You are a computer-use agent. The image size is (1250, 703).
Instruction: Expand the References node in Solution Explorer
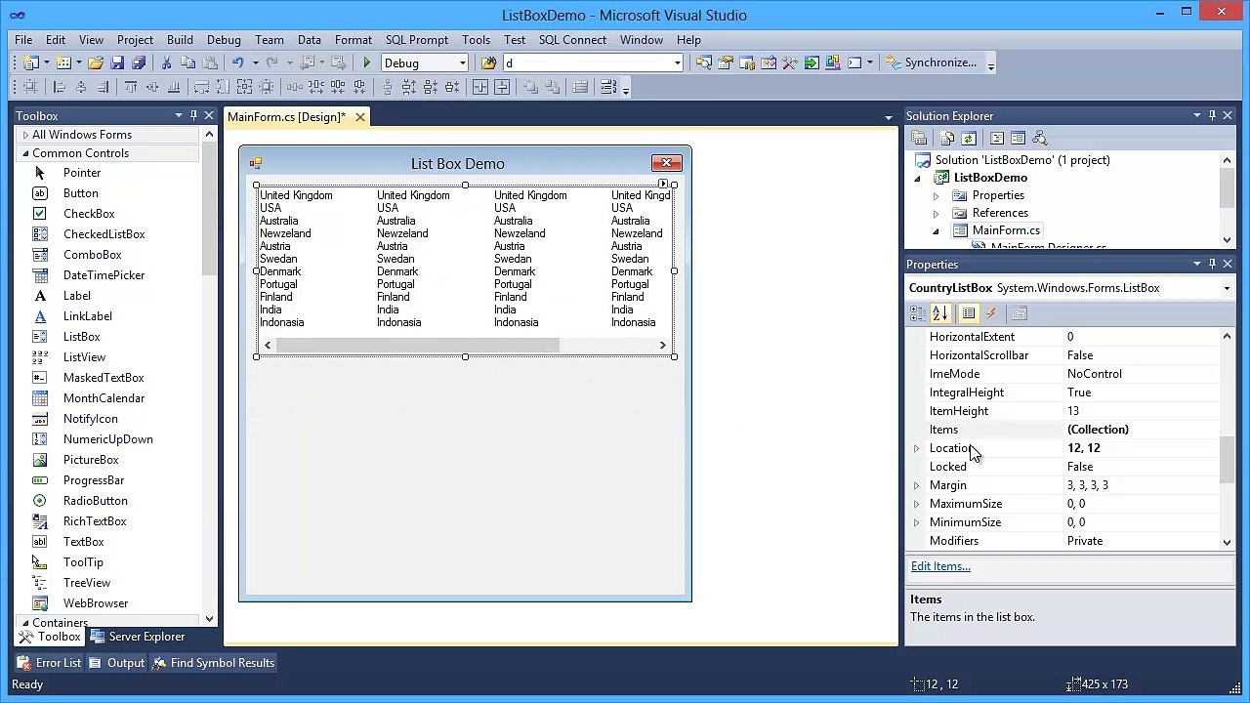pyautogui.click(x=937, y=213)
